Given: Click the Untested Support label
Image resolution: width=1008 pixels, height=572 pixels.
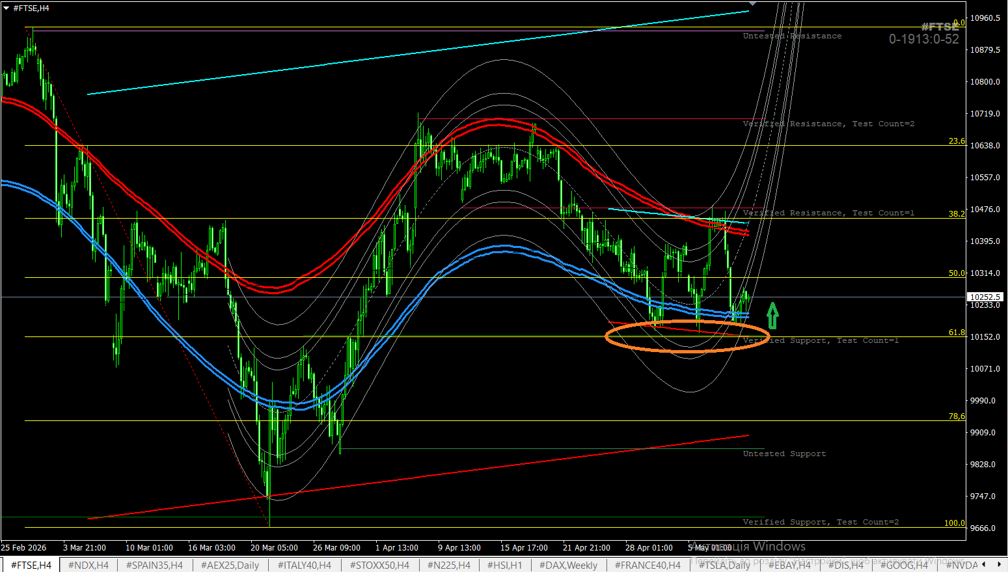Looking at the screenshot, I should 784,454.
